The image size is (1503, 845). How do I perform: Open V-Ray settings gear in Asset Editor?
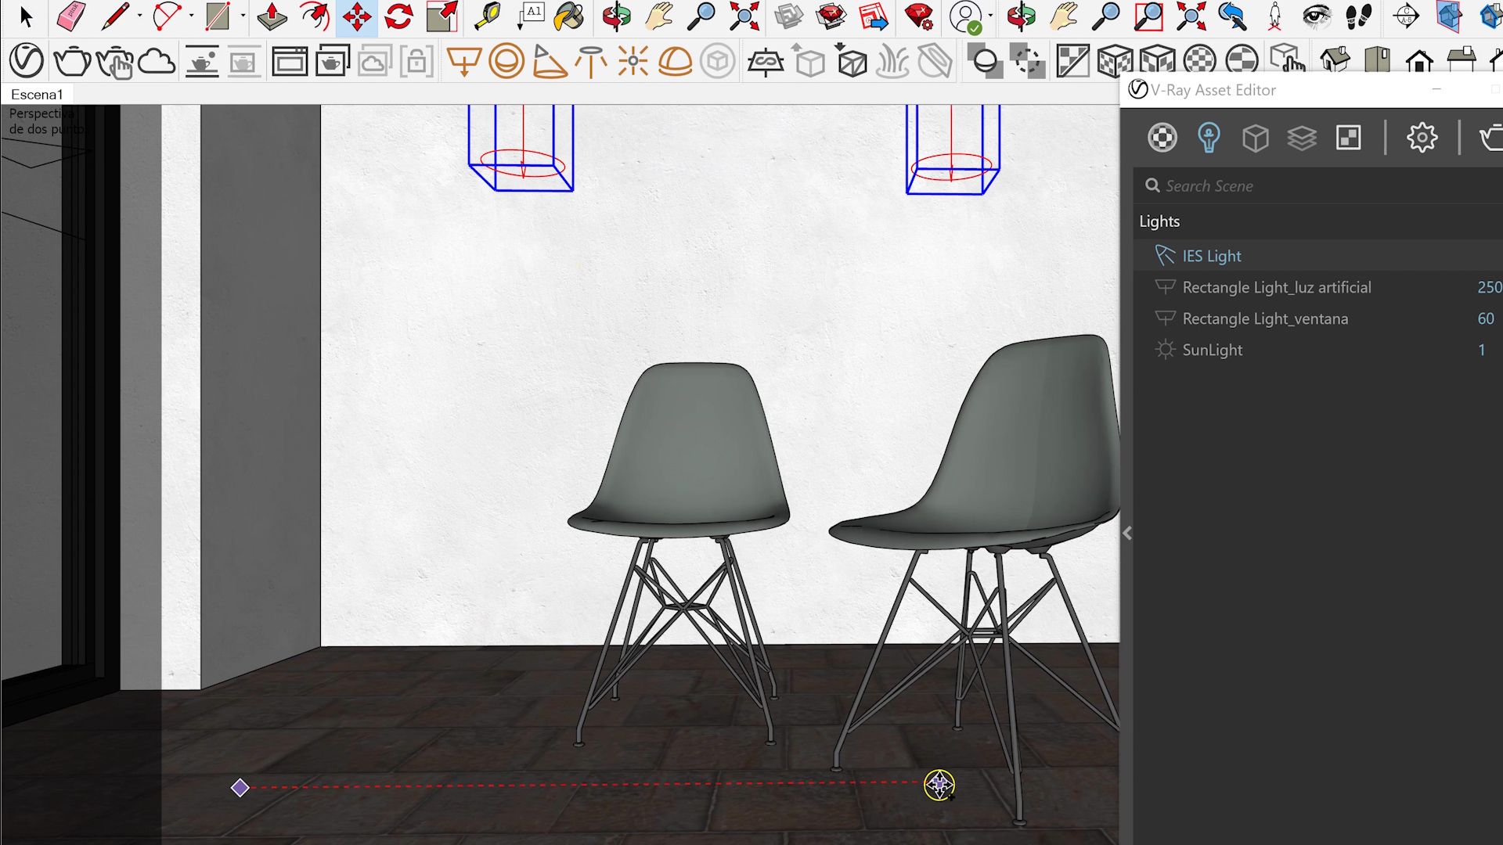1422,138
